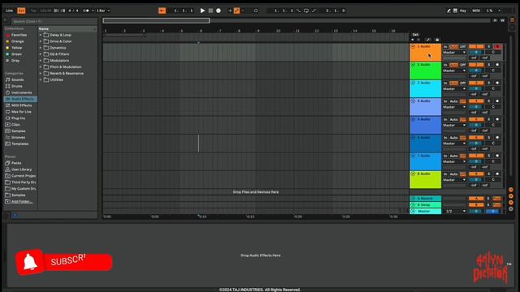
Task: Toggle the Metronome button
Action: [86, 11]
